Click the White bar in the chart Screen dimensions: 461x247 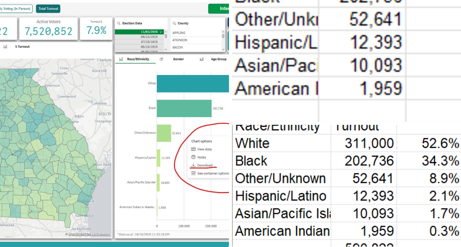[193, 83]
